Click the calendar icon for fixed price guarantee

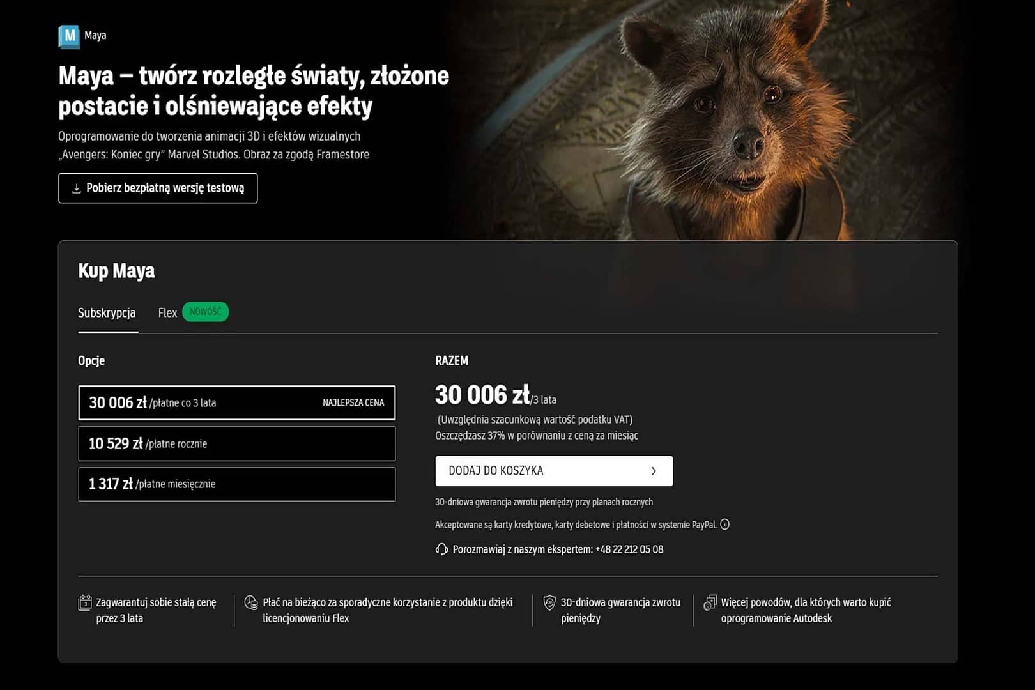(85, 602)
